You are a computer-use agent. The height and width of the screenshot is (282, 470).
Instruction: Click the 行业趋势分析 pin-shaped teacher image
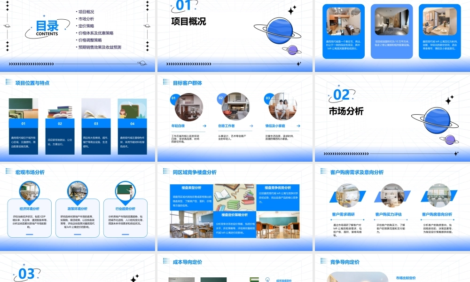[x=125, y=193]
